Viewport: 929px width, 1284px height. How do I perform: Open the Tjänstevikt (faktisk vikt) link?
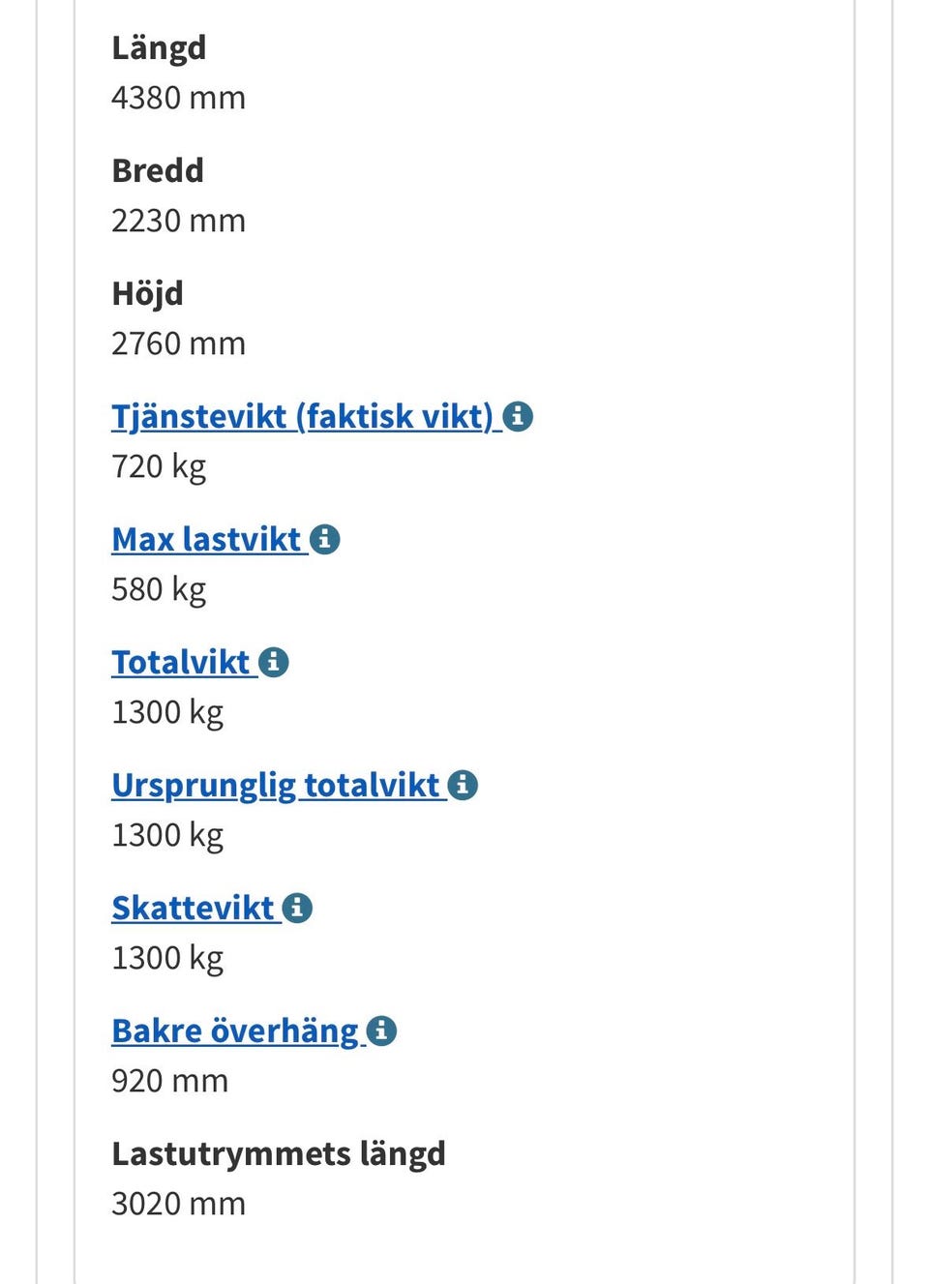tap(302, 416)
